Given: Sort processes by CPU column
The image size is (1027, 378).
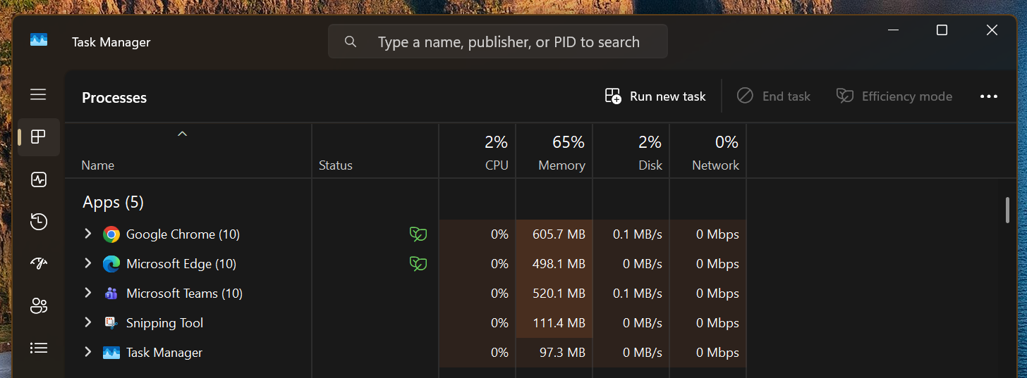Looking at the screenshot, I should tap(496, 165).
